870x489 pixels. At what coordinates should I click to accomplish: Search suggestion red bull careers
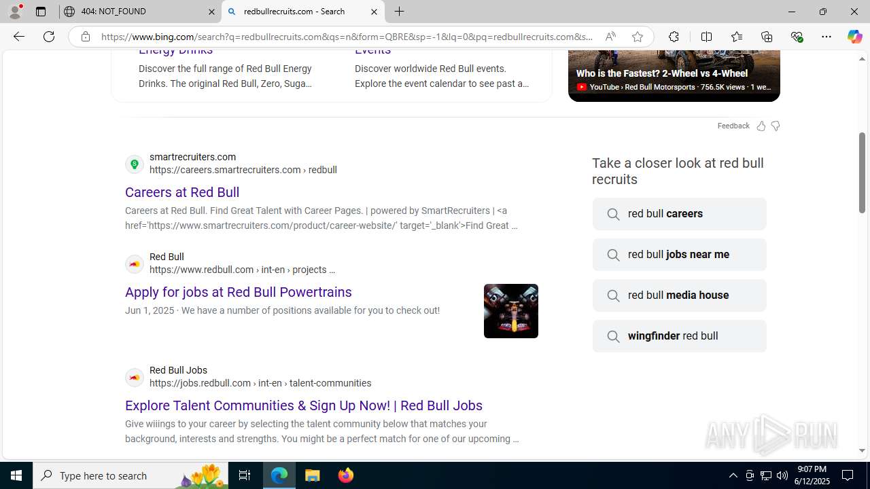click(x=679, y=214)
